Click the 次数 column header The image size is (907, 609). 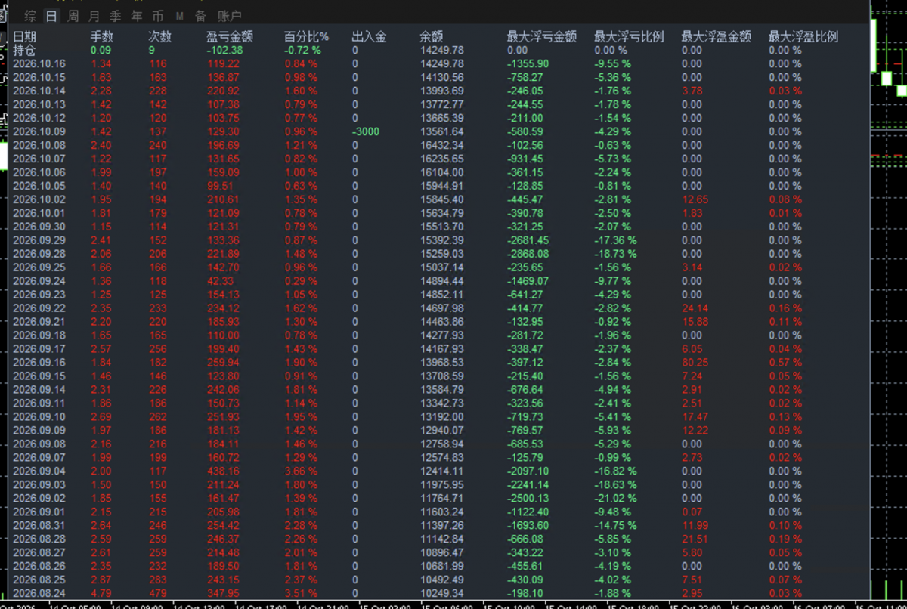(160, 36)
